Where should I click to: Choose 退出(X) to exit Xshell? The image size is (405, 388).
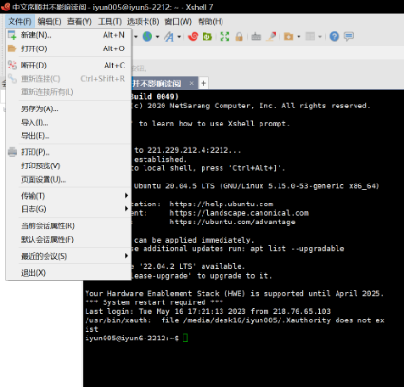click(68, 273)
